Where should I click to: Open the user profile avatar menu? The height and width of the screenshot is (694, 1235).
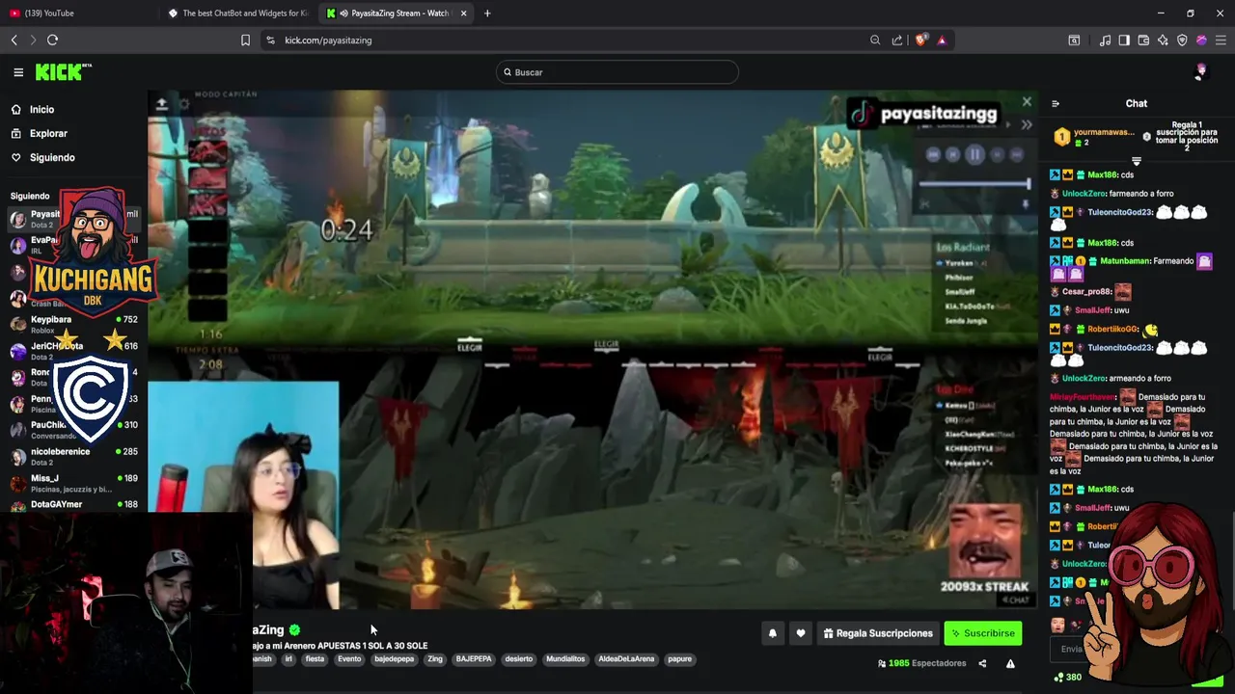[1201, 72]
